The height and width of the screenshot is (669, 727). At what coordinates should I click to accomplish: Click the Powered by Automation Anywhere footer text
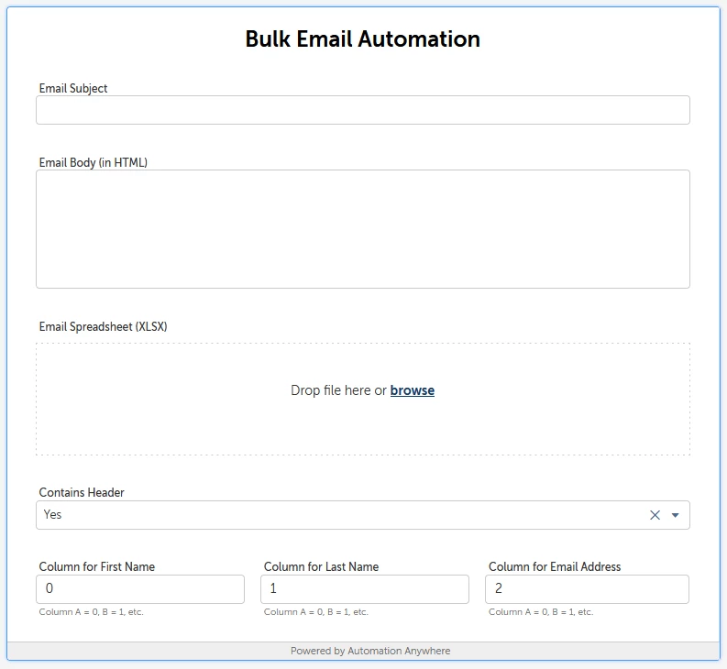pos(370,651)
